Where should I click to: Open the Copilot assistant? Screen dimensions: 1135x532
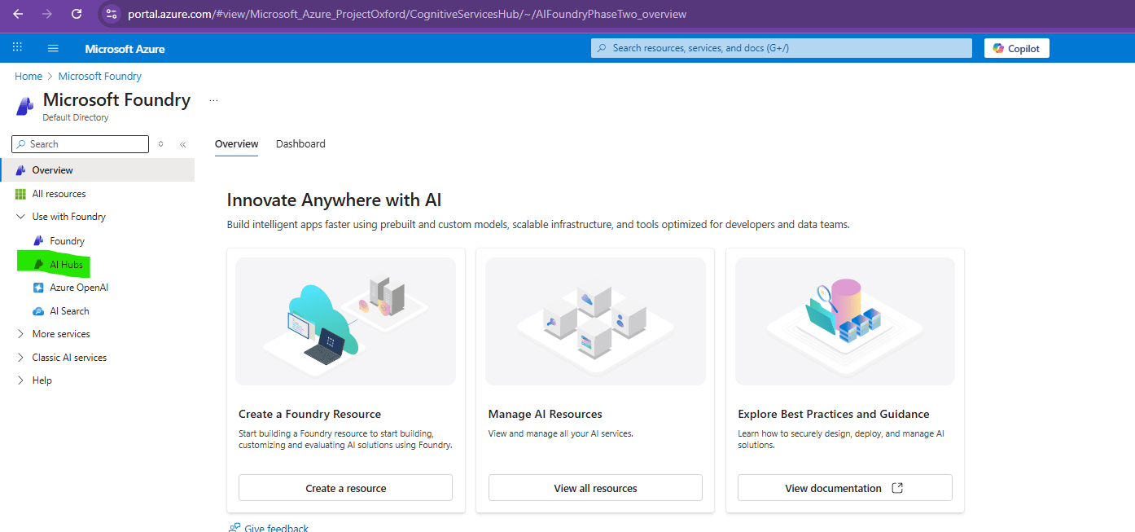(x=1015, y=47)
